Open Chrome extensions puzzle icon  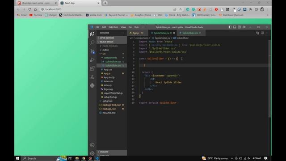(251, 9)
